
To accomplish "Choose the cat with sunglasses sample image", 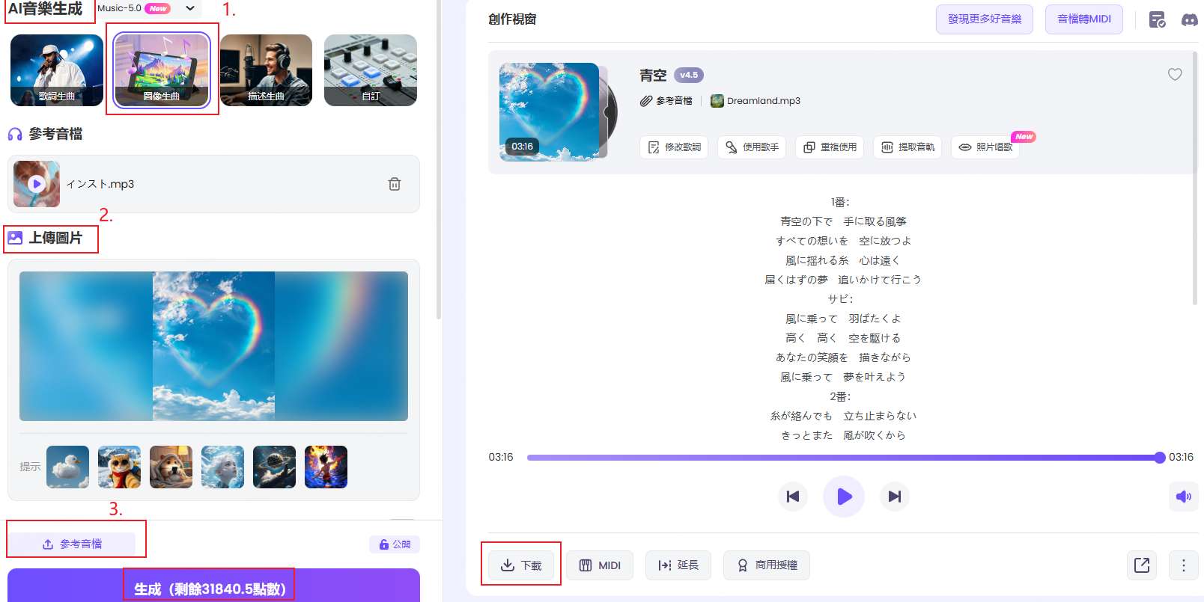I will click(x=119, y=467).
